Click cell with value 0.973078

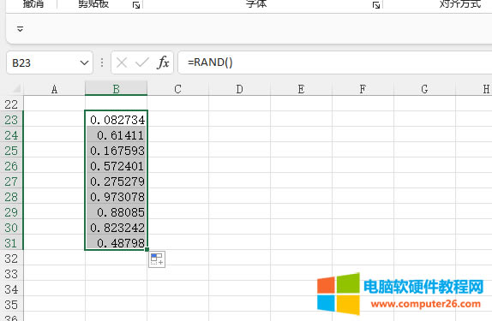(116, 197)
